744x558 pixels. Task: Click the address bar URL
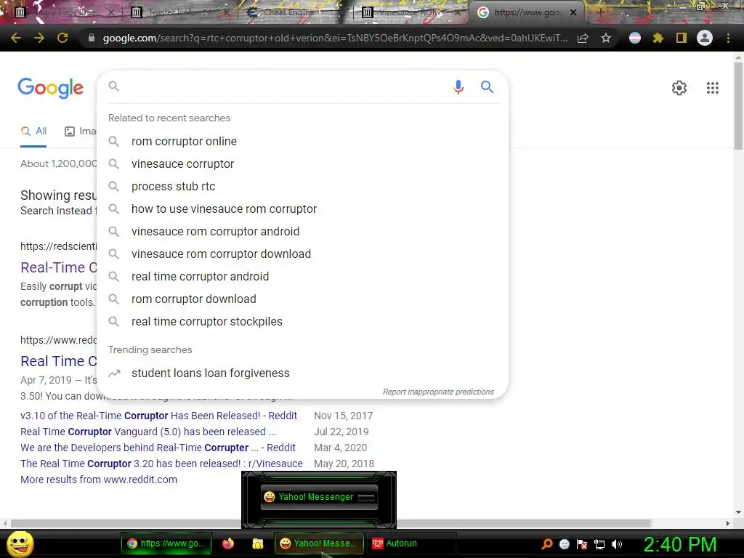[x=335, y=38]
